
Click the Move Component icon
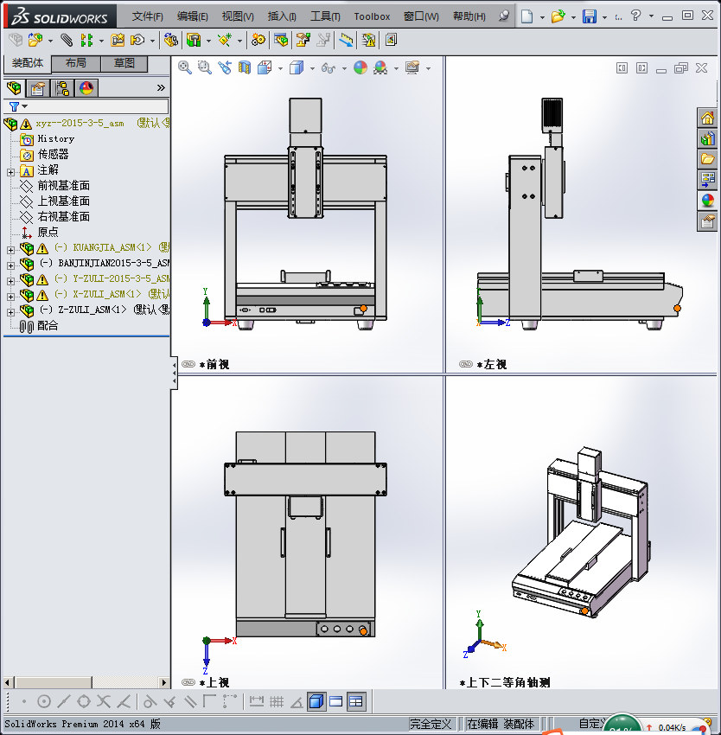137,40
